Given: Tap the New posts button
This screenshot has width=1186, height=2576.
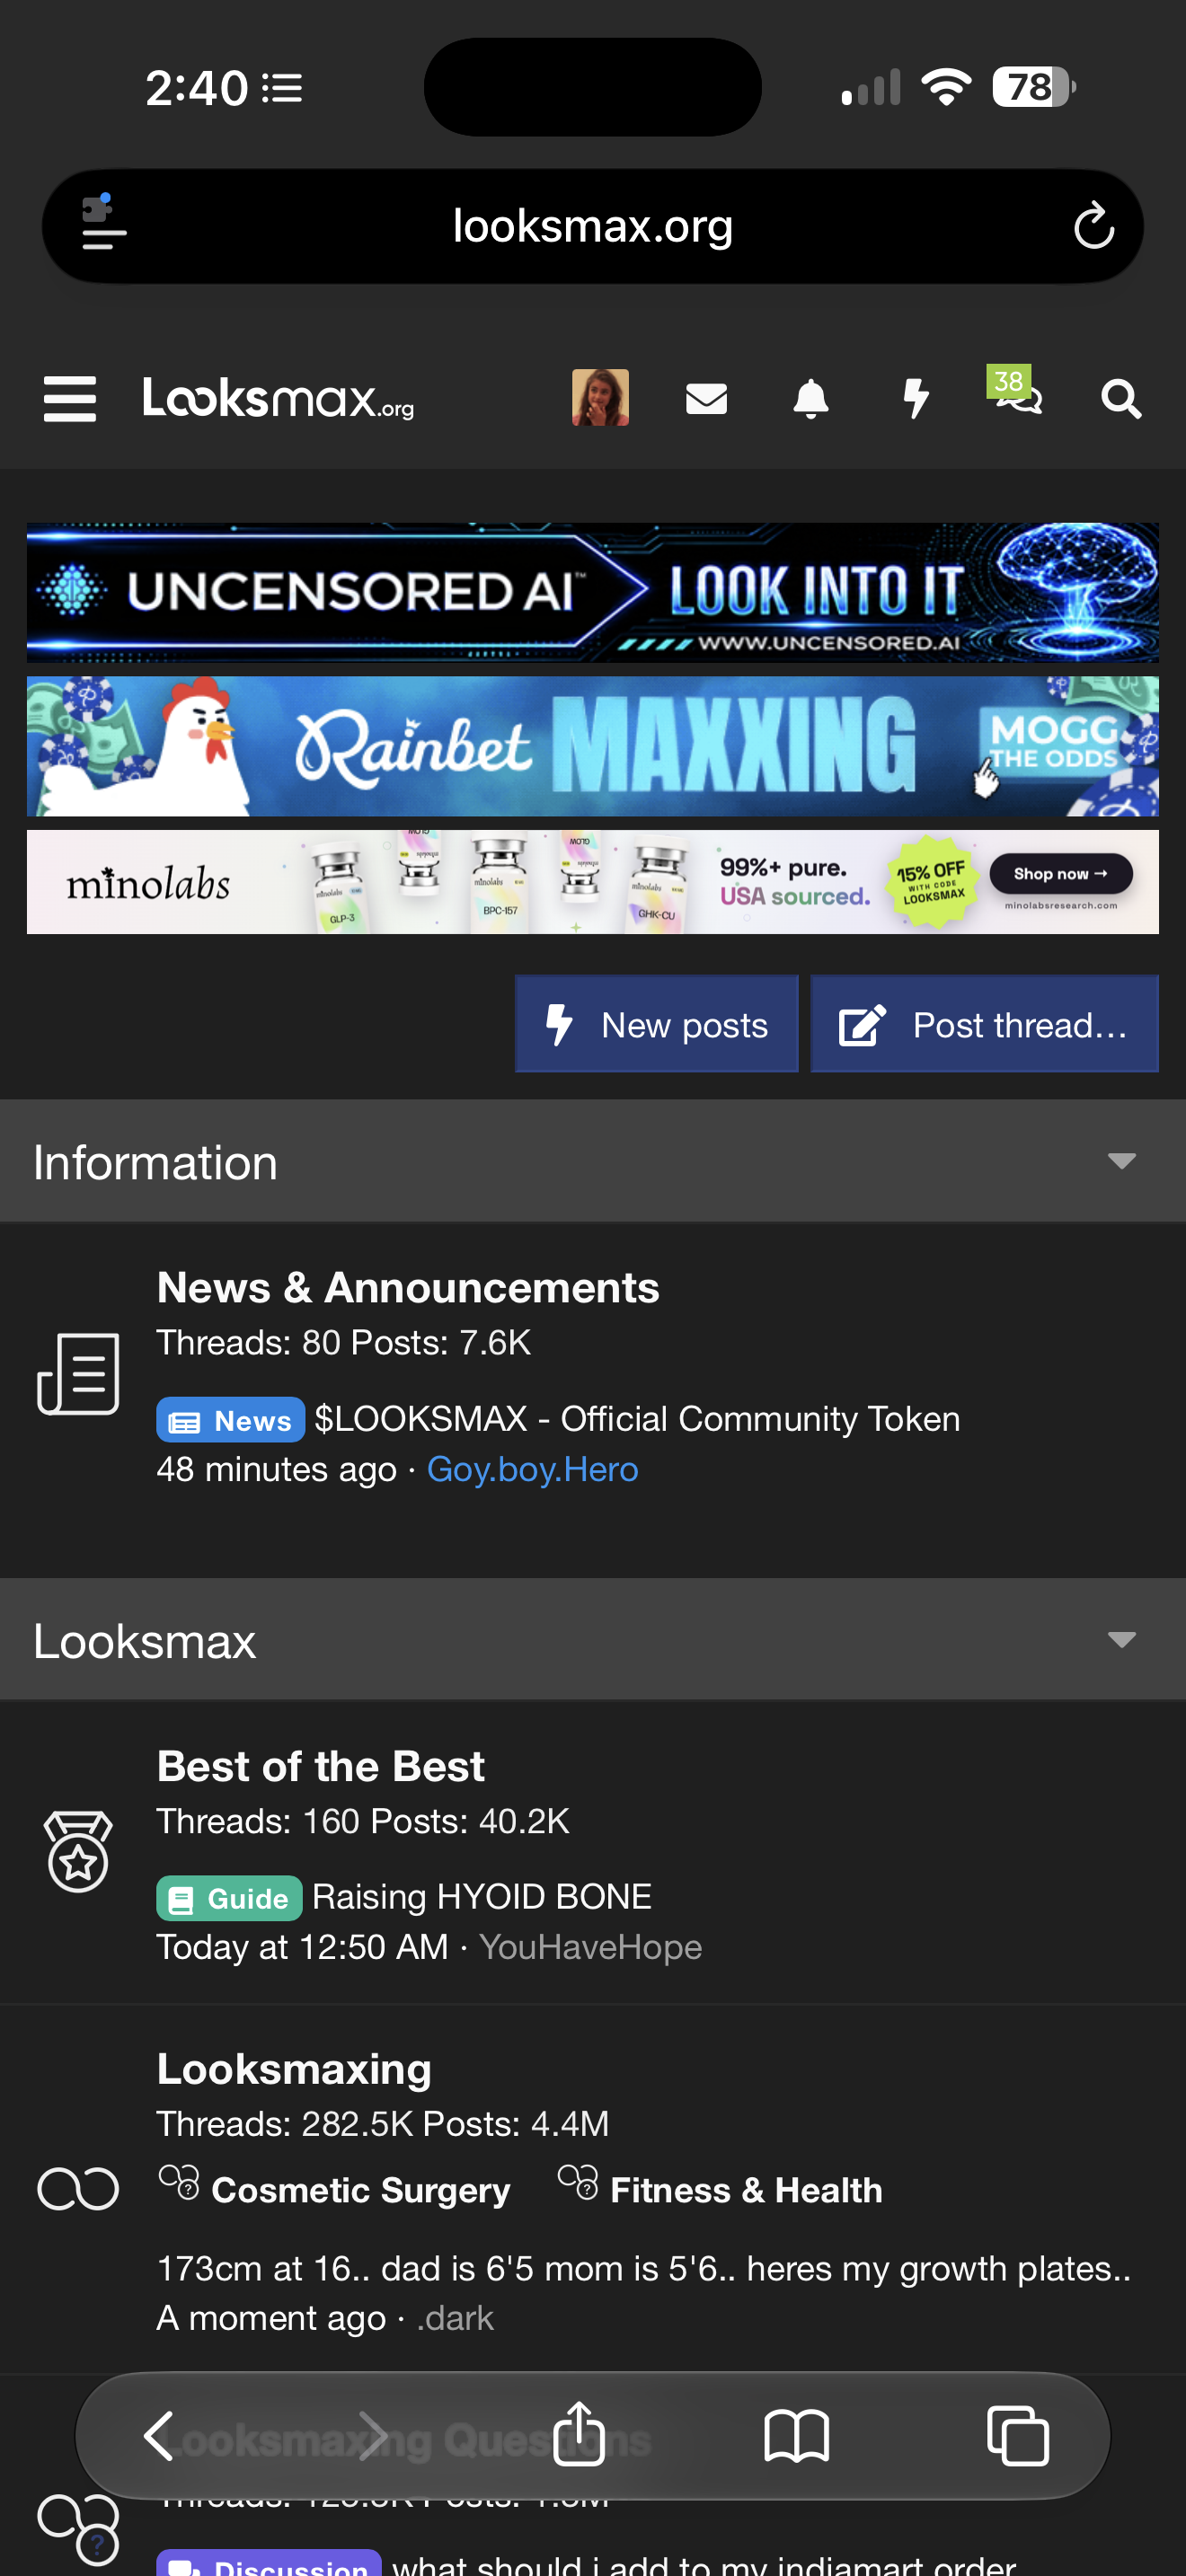Looking at the screenshot, I should pyautogui.click(x=656, y=1024).
